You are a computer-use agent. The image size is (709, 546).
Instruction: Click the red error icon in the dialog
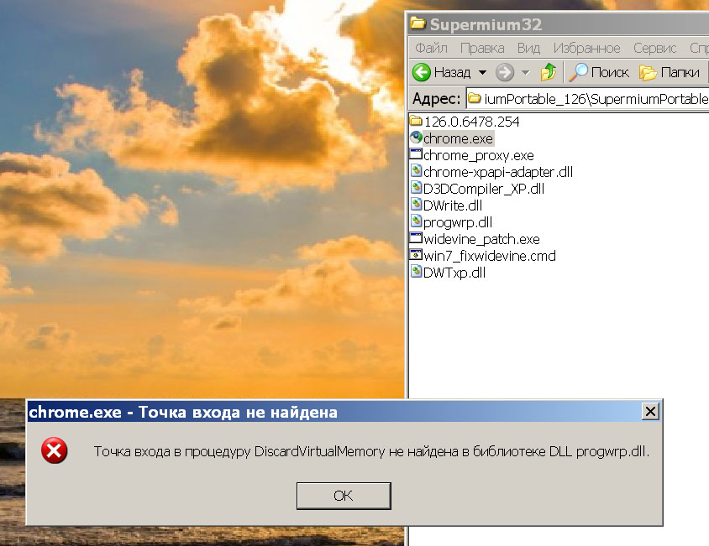(x=55, y=450)
